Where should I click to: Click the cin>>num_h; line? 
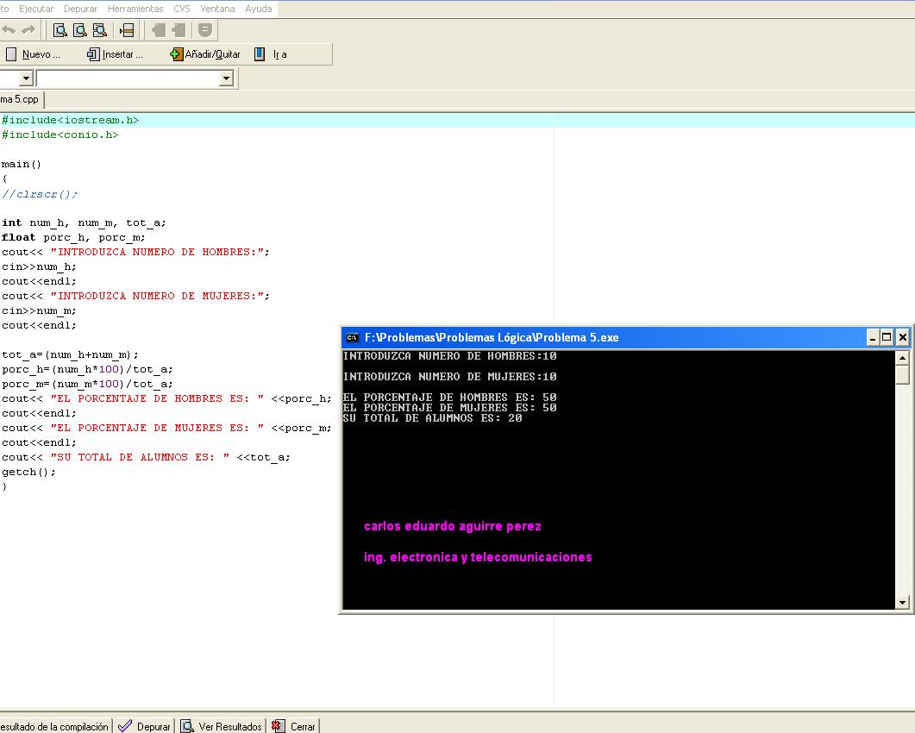(39, 266)
